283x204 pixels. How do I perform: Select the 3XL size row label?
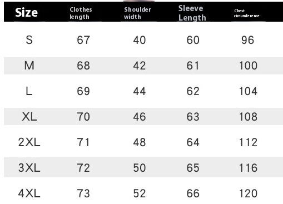point(29,168)
